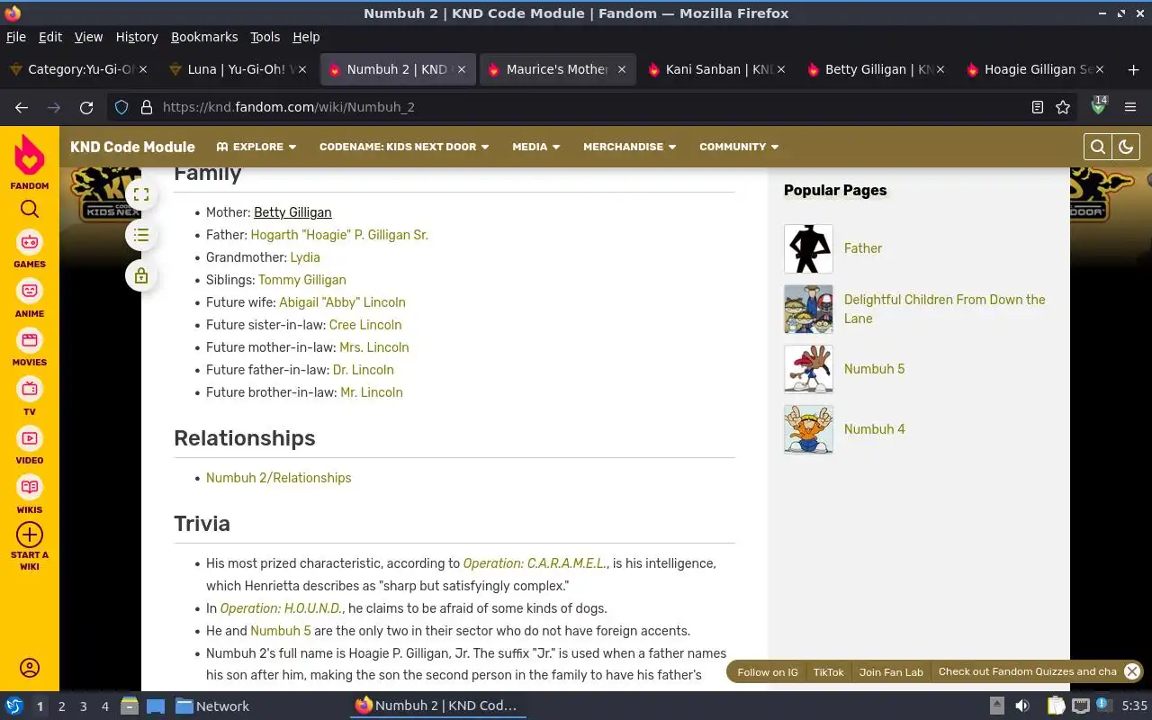Expand the Merchandise dropdown menu
Viewport: 1152px width, 720px height.
pos(629,147)
